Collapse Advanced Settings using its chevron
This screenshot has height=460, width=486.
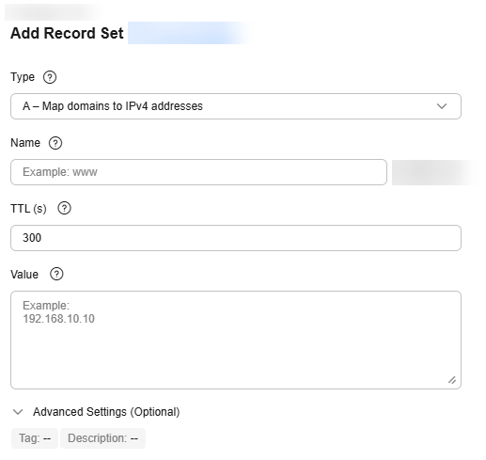coord(18,412)
